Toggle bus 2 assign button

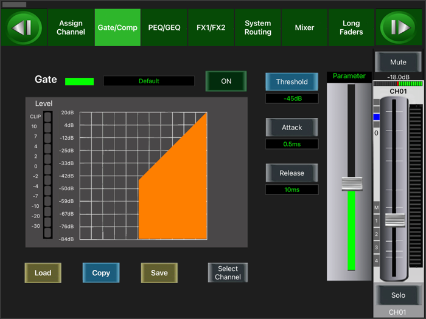(377, 234)
